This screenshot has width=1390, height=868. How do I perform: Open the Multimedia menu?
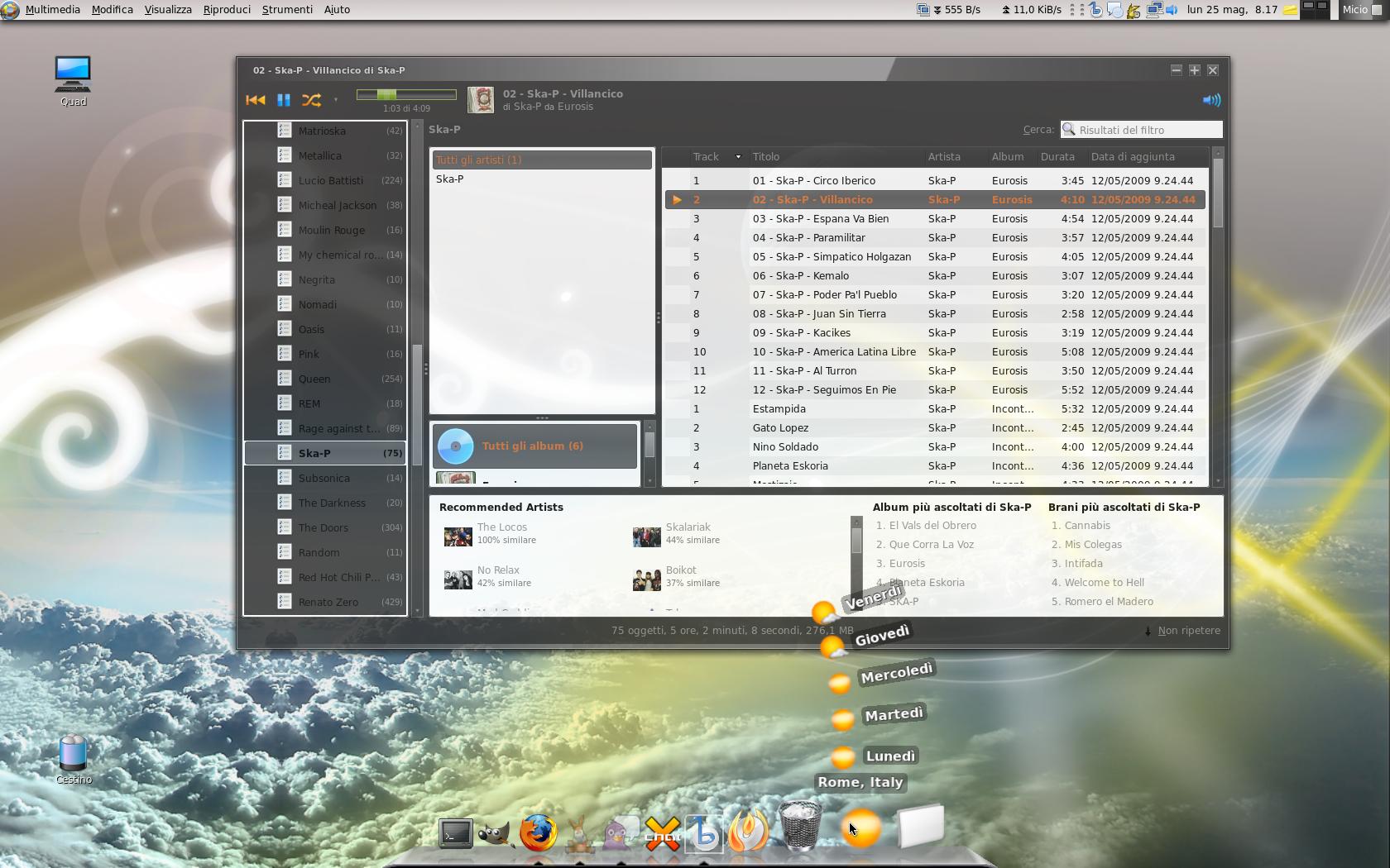pos(53,9)
